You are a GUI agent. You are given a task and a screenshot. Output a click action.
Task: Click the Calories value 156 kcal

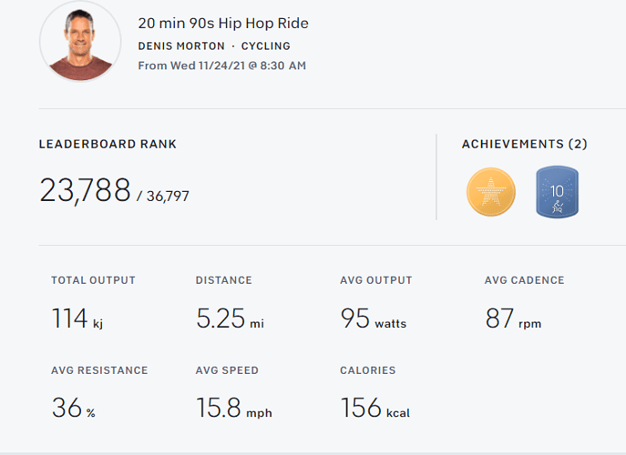[x=375, y=408]
